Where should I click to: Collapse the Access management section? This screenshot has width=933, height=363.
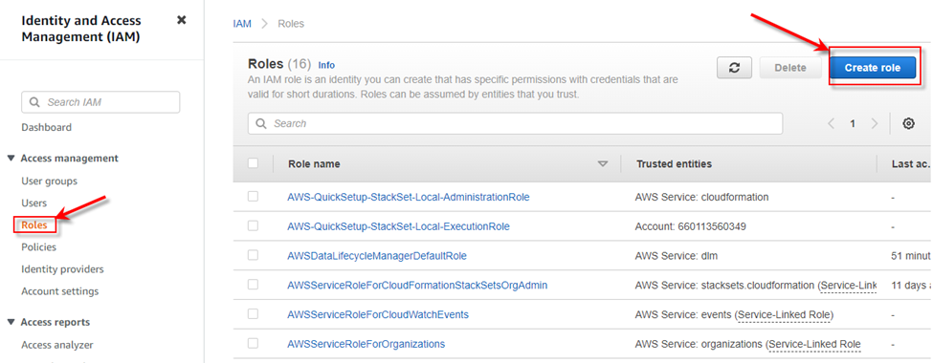(x=11, y=159)
